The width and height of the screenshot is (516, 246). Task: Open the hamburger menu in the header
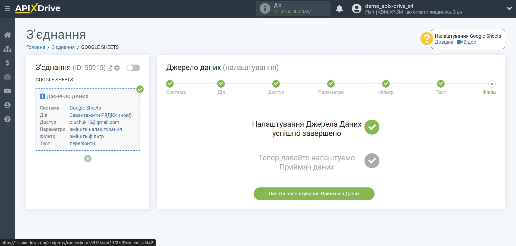pos(7,8)
